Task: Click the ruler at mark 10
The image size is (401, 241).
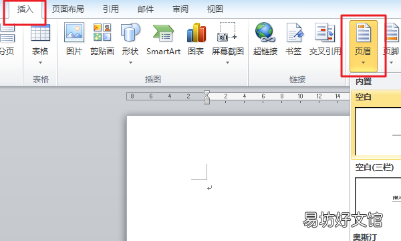Action: 300,96
